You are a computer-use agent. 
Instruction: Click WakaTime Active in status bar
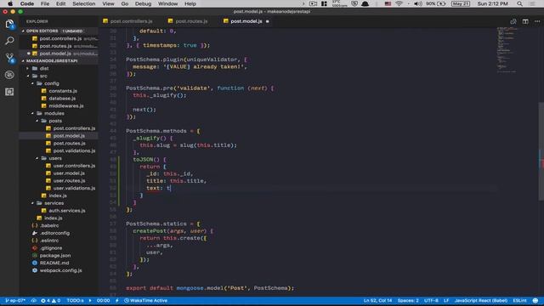(145, 300)
